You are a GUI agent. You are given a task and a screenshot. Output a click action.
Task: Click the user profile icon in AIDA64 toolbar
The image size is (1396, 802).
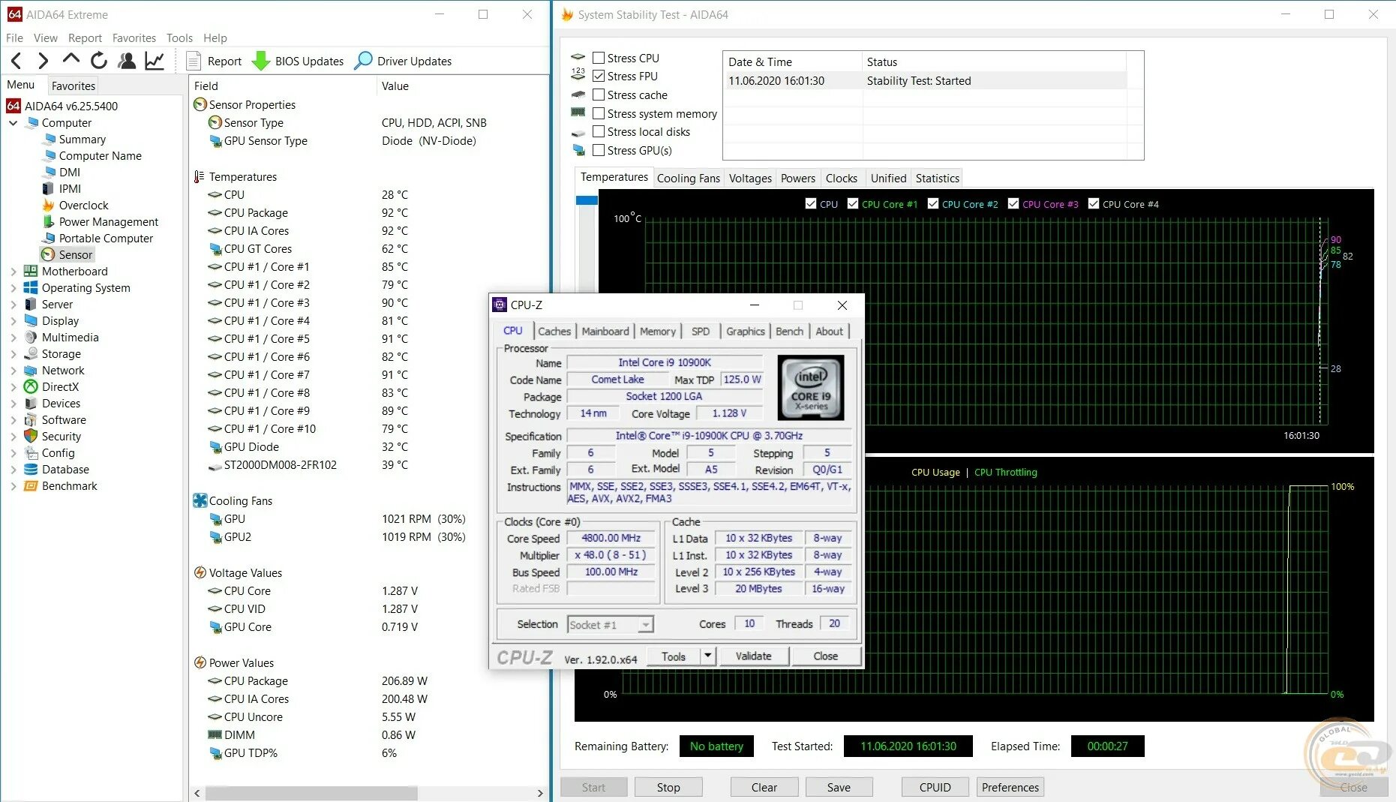[x=127, y=61]
